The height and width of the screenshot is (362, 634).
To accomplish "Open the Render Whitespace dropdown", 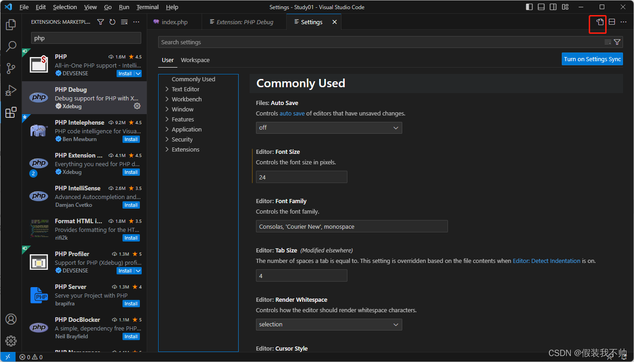I will pyautogui.click(x=329, y=325).
